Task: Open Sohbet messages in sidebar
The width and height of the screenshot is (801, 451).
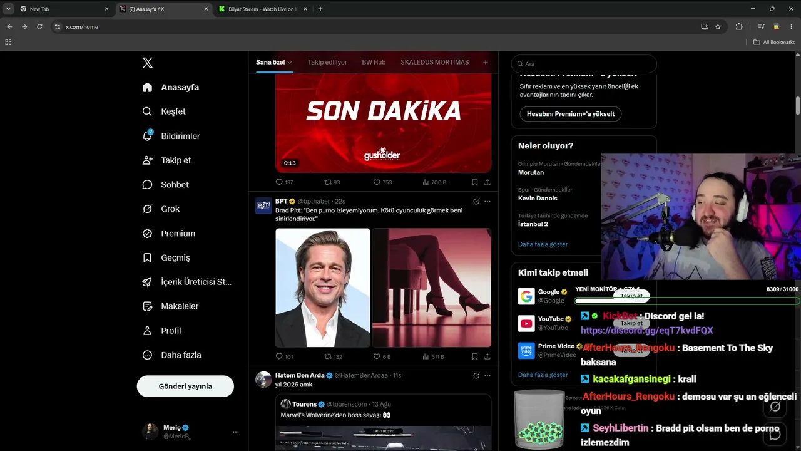Action: (x=165, y=185)
